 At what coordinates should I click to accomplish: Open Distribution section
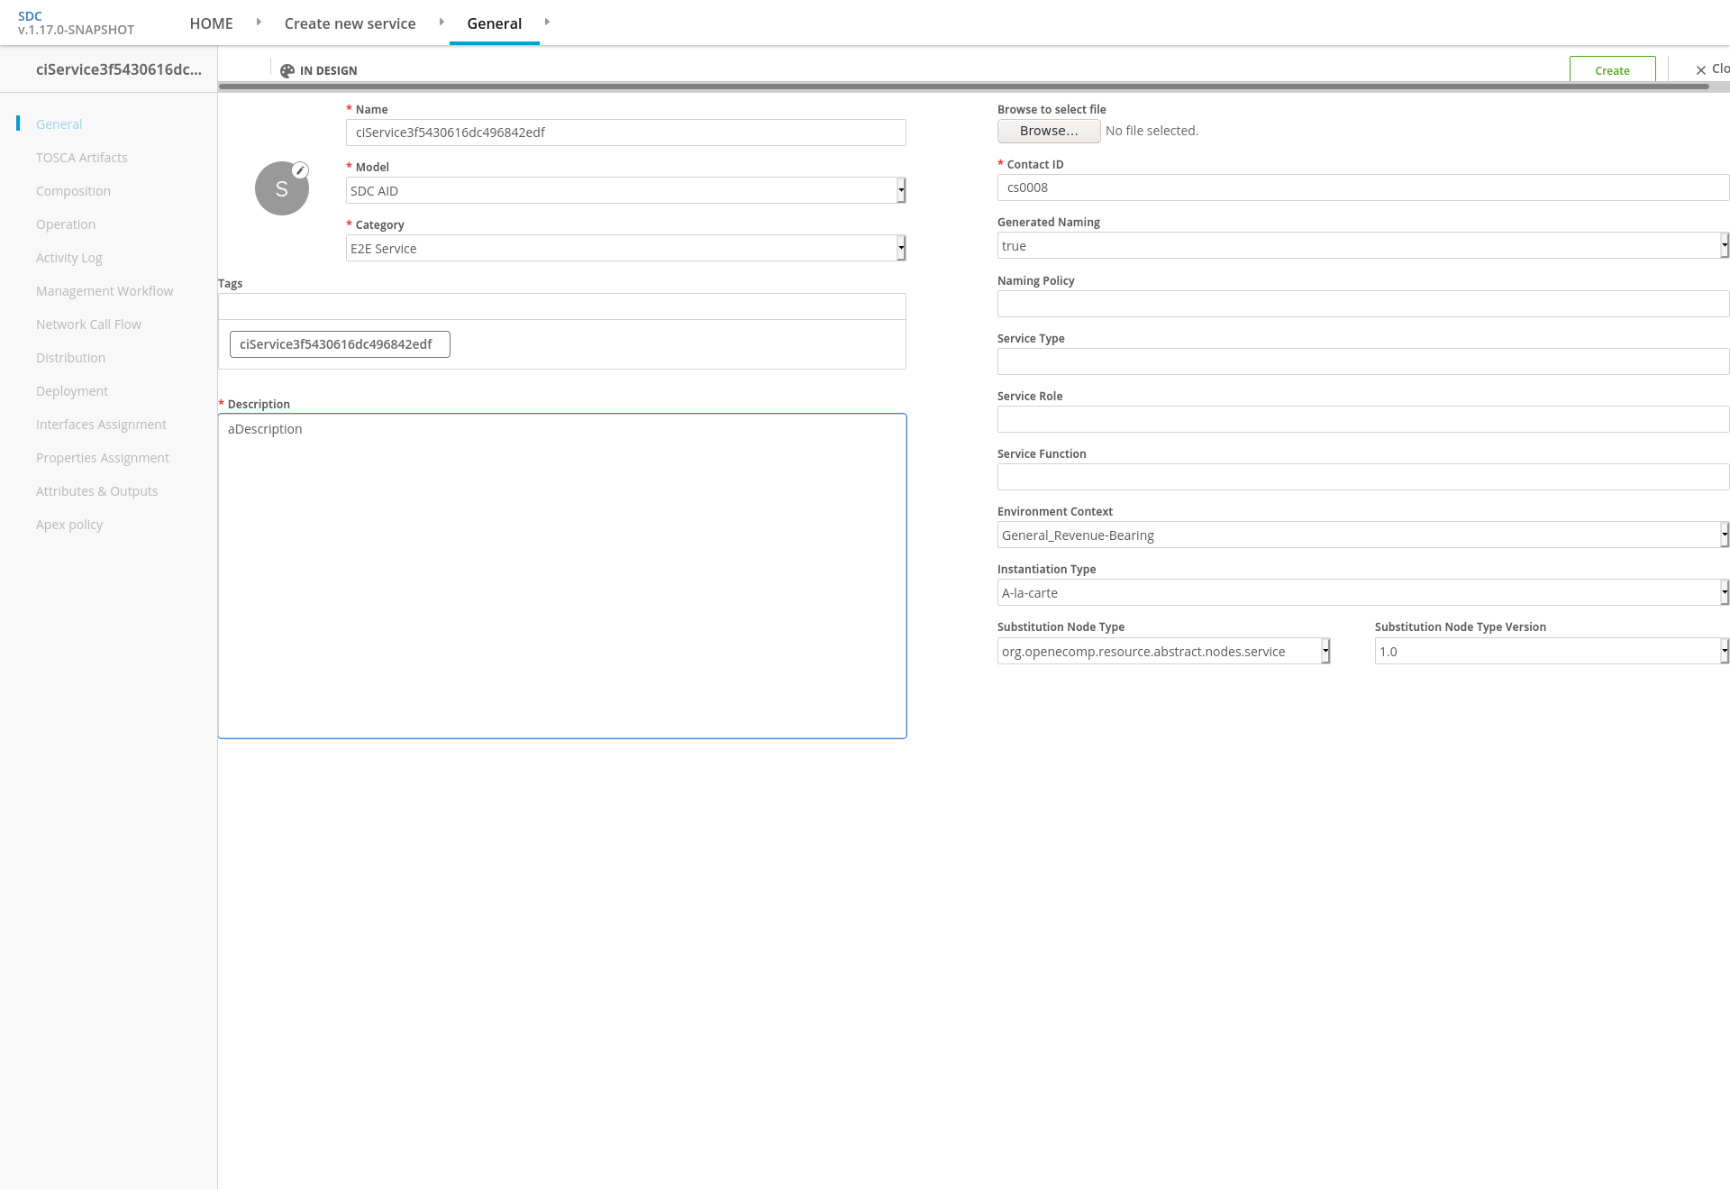coord(70,358)
